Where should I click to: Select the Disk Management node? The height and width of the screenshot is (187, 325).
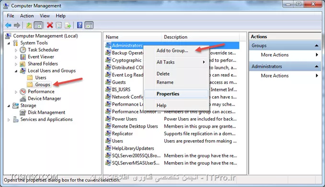click(46, 112)
